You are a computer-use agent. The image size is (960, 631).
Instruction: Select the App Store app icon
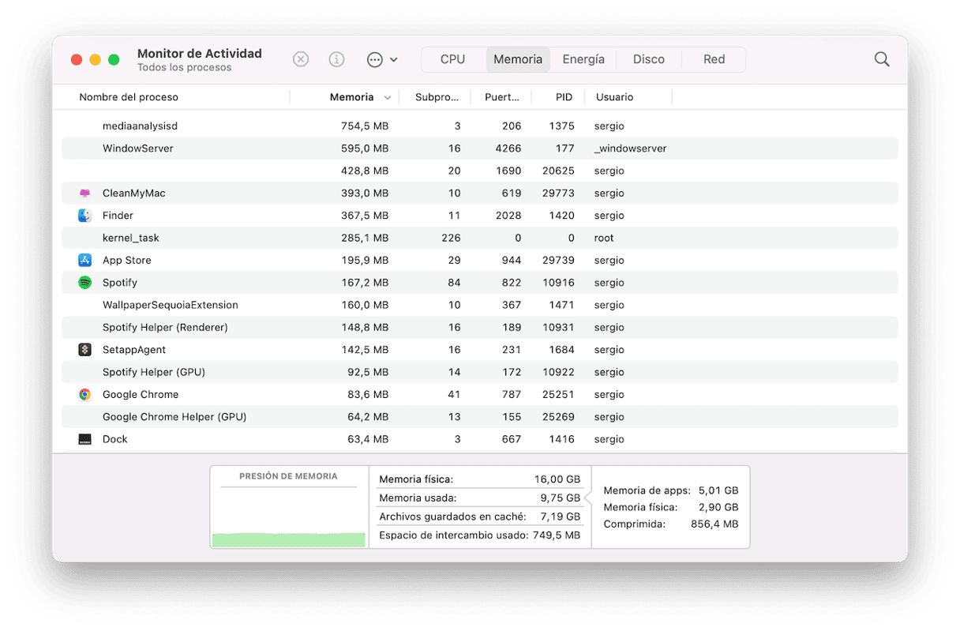[x=84, y=261]
